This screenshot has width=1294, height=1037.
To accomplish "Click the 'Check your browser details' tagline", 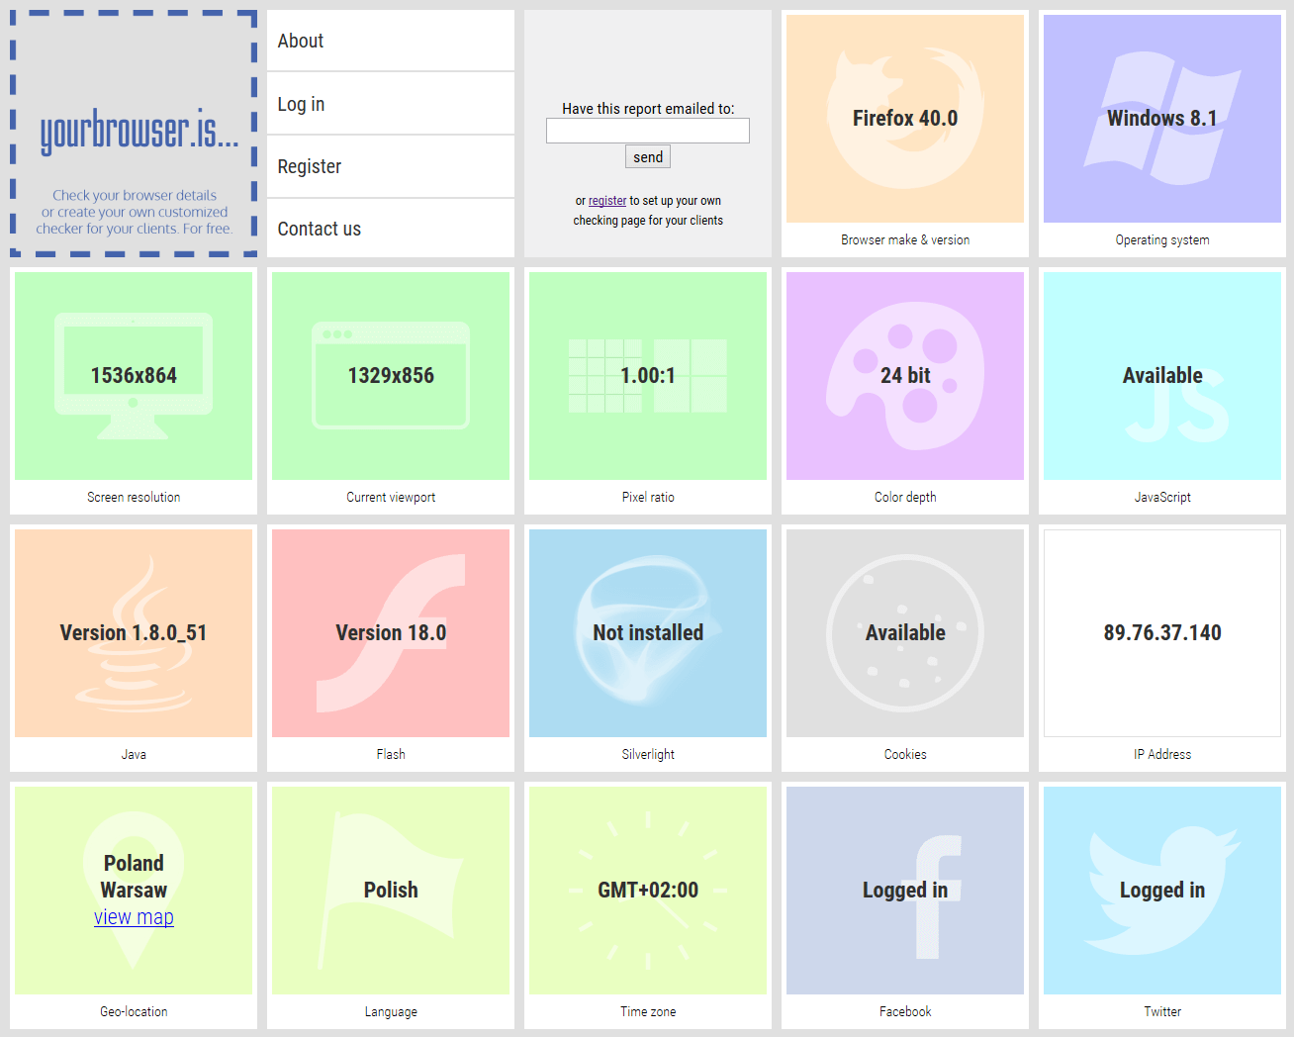I will [x=135, y=196].
